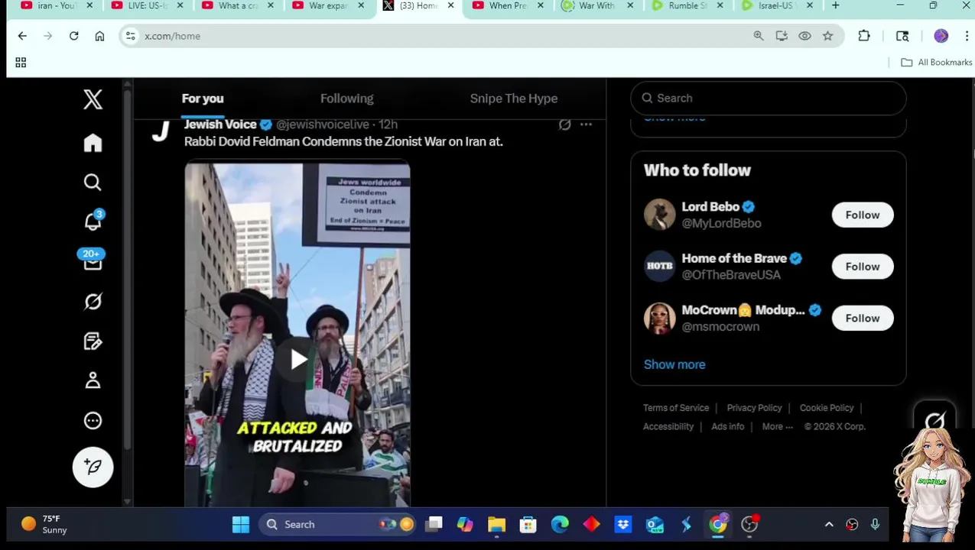Open Microsoft Edge from taskbar
Image resolution: width=975 pixels, height=550 pixels.
pyautogui.click(x=560, y=525)
